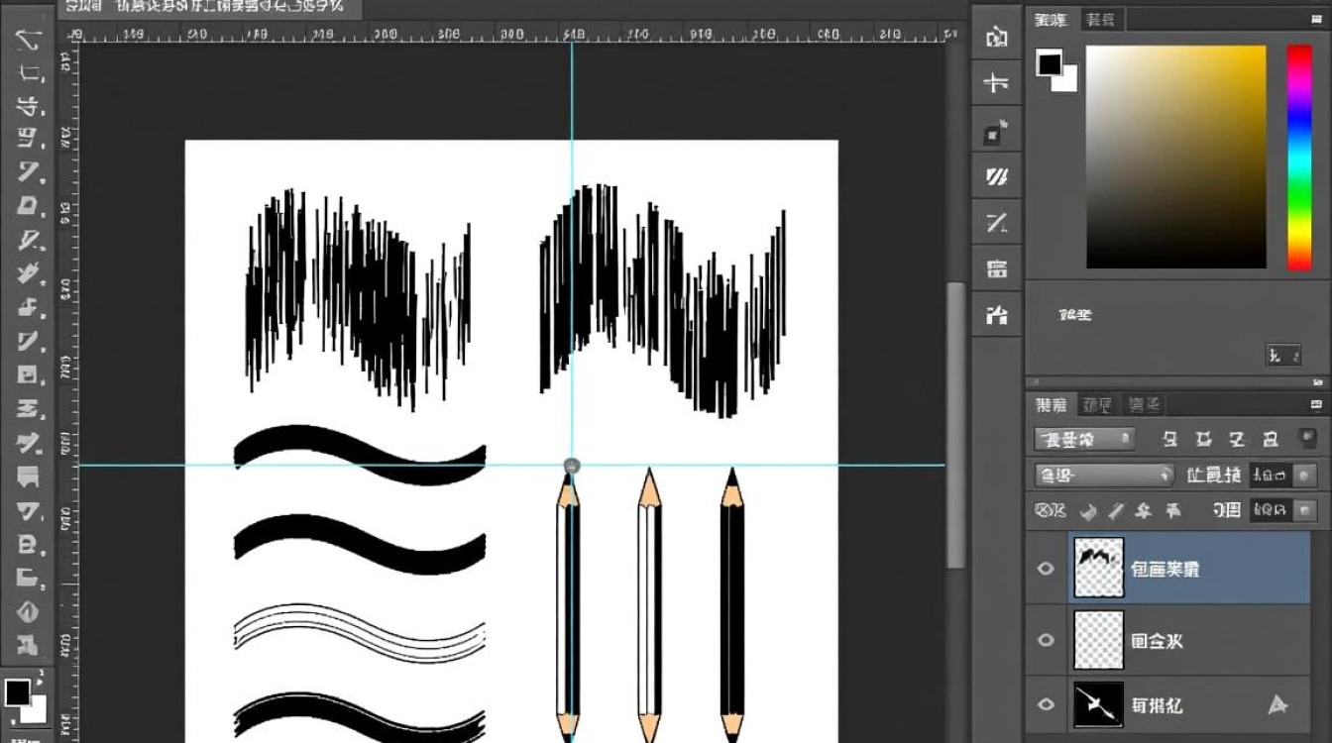1332x743 pixels.
Task: Select the middle layer's transparent thumbnail
Action: pos(1099,640)
